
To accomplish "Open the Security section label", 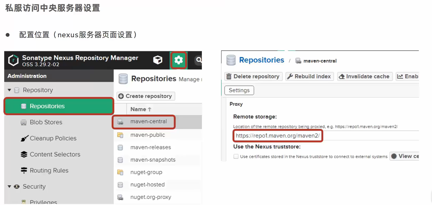I will (34, 187).
